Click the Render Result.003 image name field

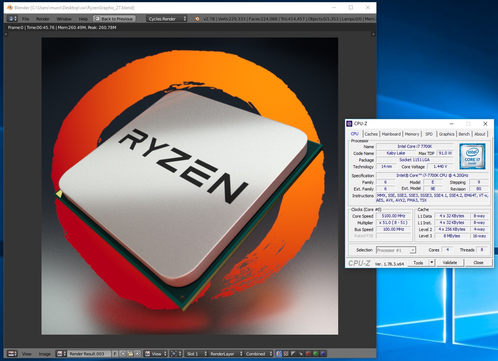(x=89, y=354)
